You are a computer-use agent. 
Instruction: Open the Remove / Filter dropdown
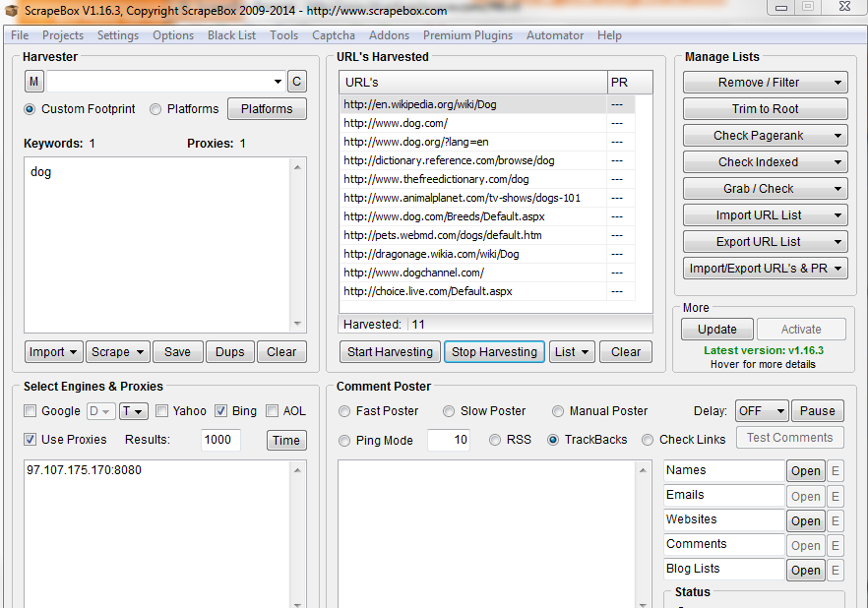(x=765, y=83)
